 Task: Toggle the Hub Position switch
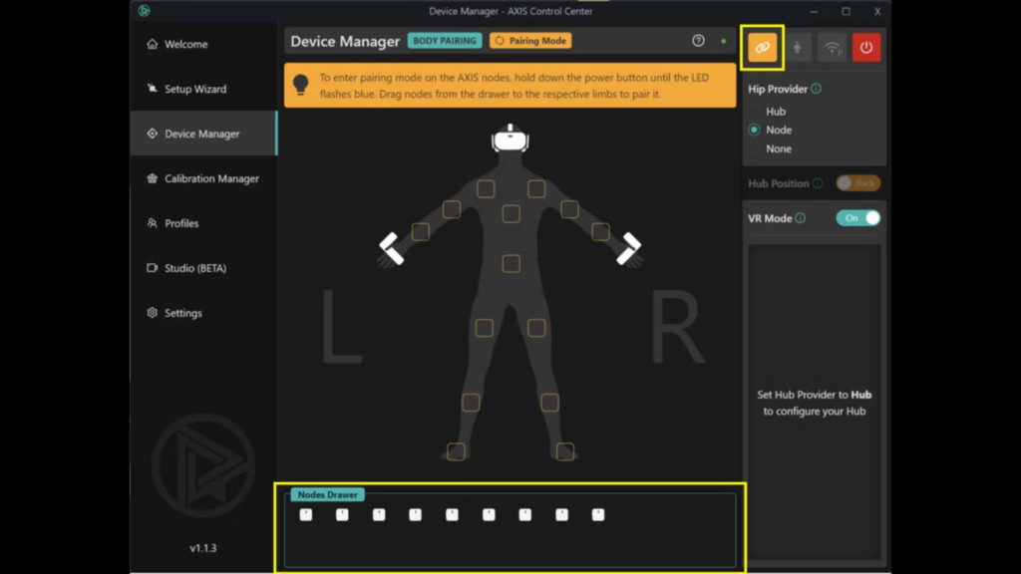point(857,183)
